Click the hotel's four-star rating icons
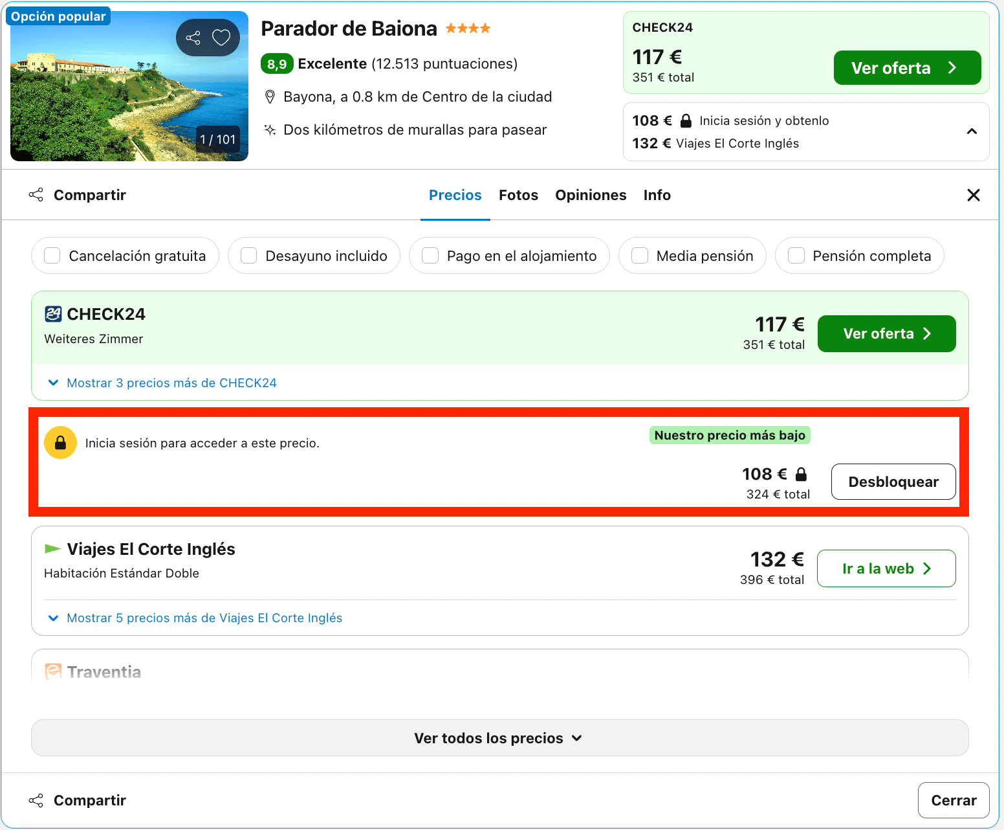The width and height of the screenshot is (1004, 830). (x=468, y=28)
